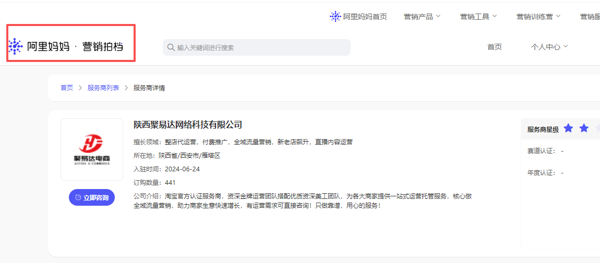Click the 服务商星级 label
Viewport: 600px width, 263px height.
pos(543,129)
